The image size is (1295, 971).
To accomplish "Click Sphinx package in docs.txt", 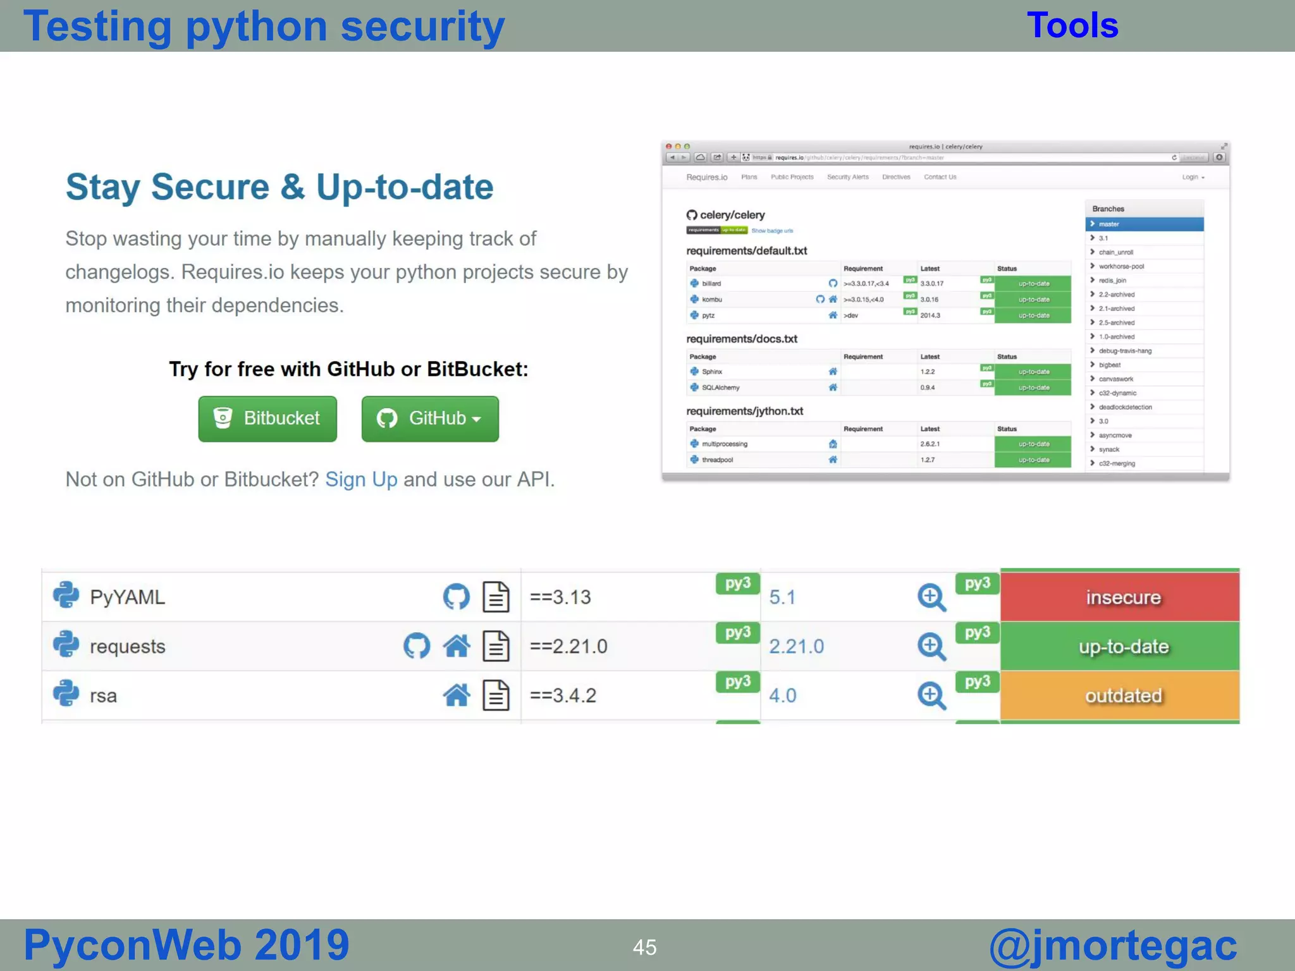I will pos(712,372).
